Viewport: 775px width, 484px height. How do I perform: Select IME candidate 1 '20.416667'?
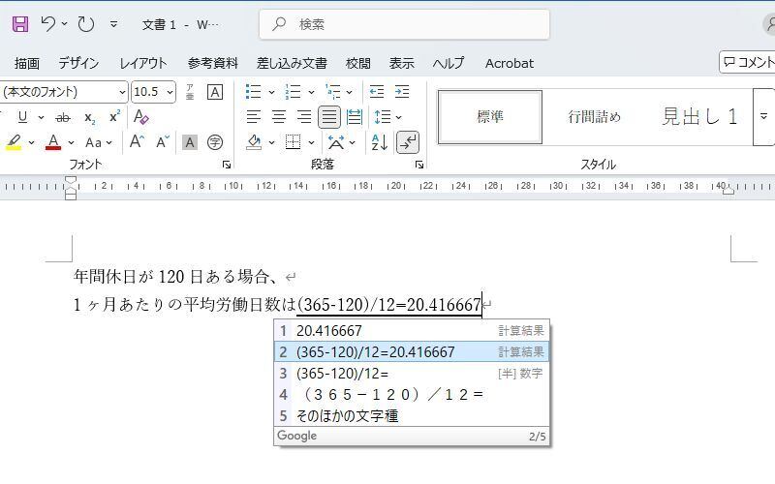tap(412, 330)
